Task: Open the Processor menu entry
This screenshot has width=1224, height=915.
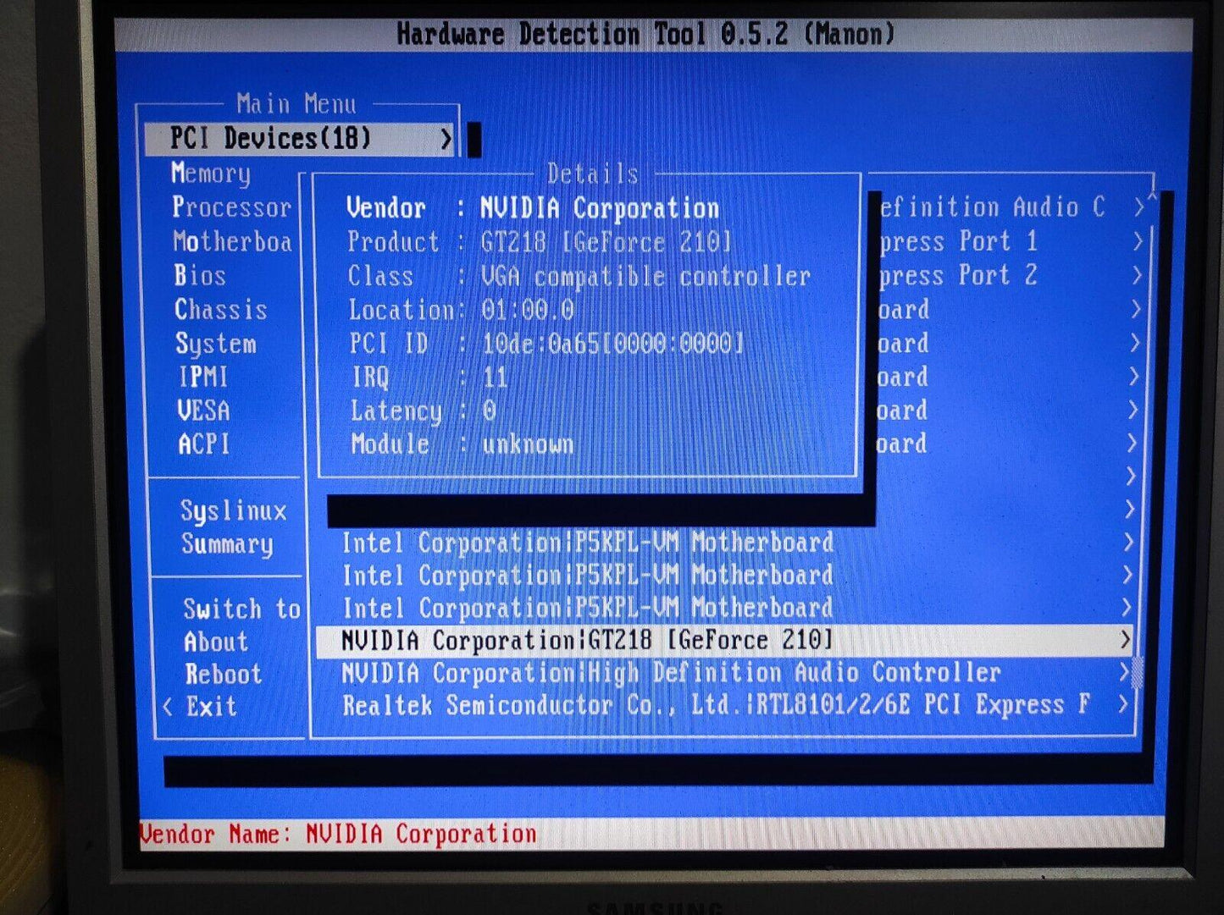Action: pyautogui.click(x=231, y=207)
